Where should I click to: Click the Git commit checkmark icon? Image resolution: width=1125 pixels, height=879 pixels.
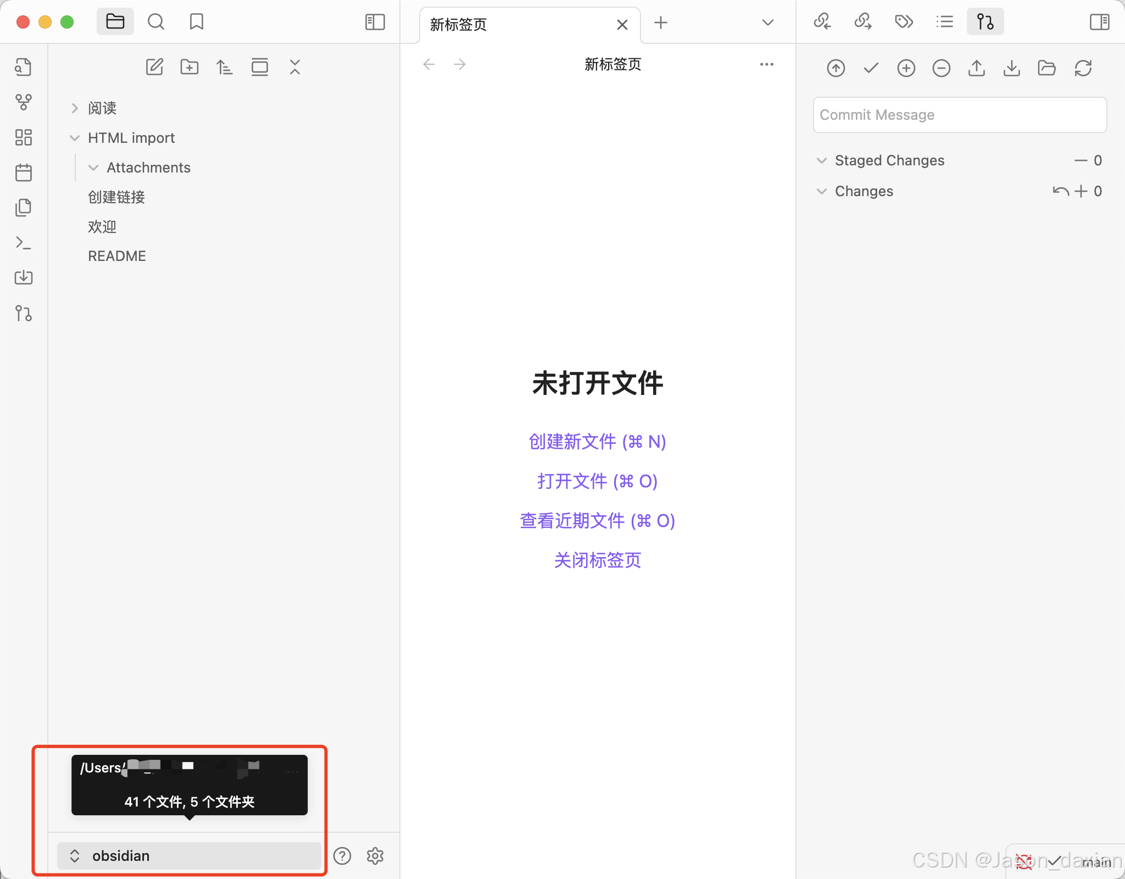click(871, 68)
